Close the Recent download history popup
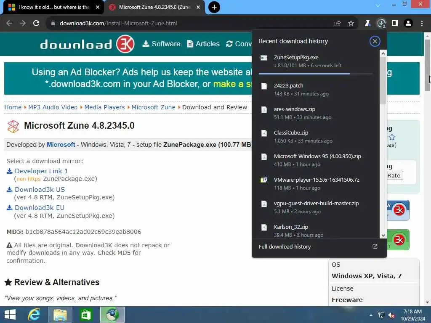Viewport: 431px width, 323px height. [x=375, y=41]
